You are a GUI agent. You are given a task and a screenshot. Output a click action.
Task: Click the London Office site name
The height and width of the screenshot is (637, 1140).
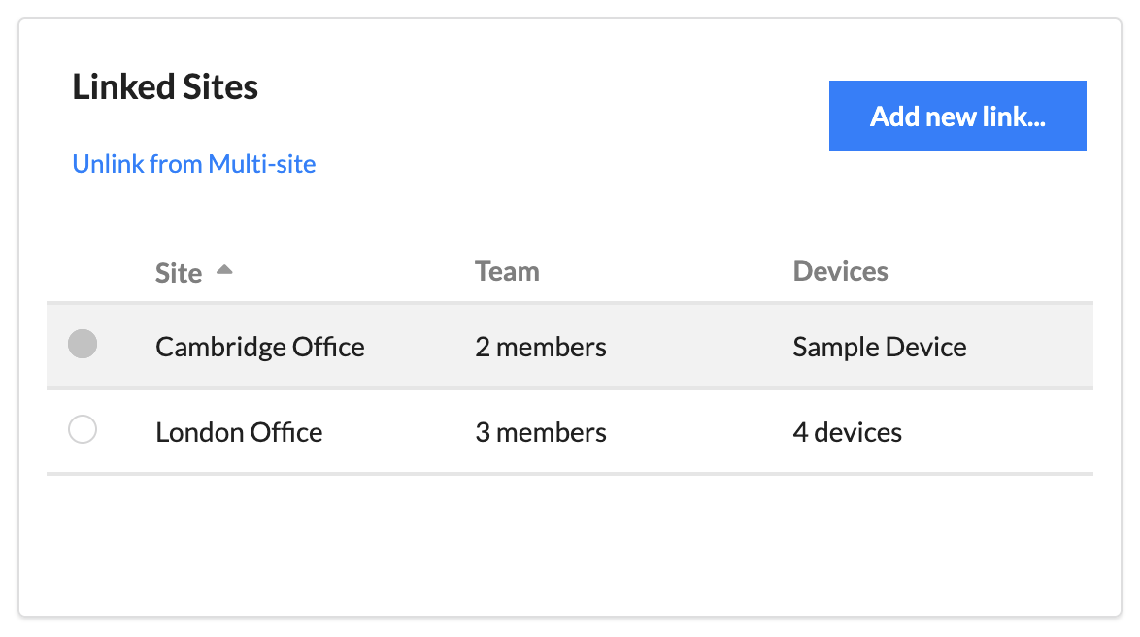coord(239,433)
